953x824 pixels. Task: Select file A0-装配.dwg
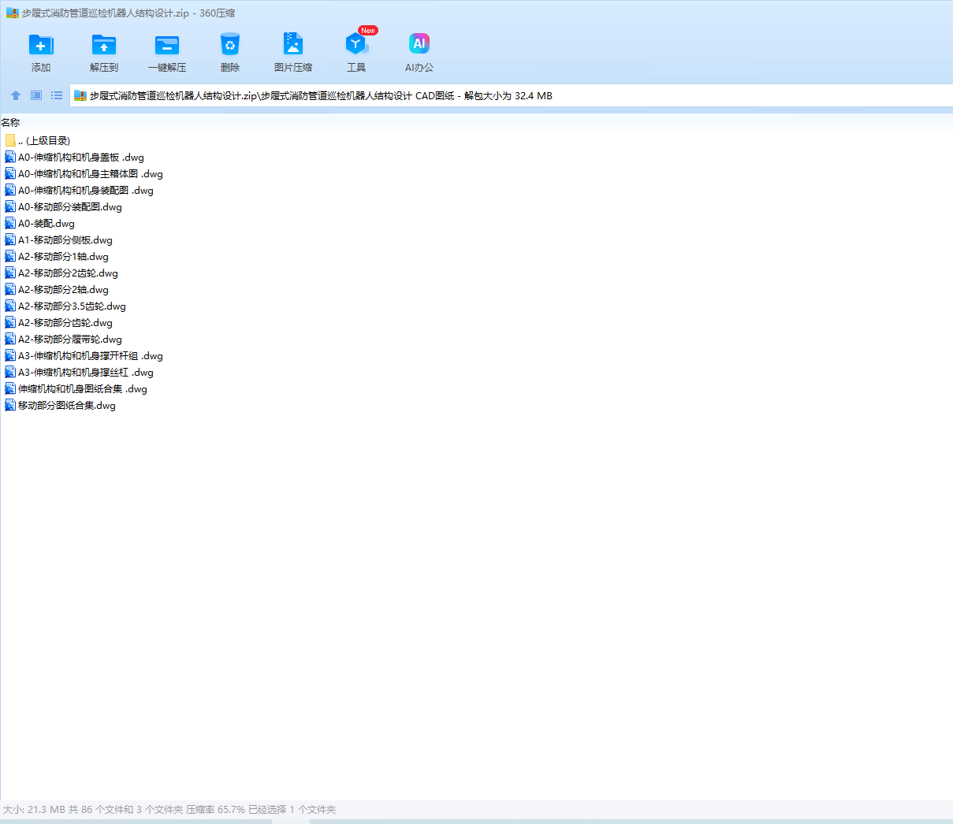point(40,223)
